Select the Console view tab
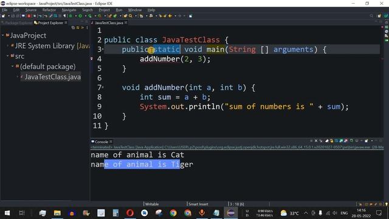Viewport: 389px width, 219px height. tap(102, 142)
